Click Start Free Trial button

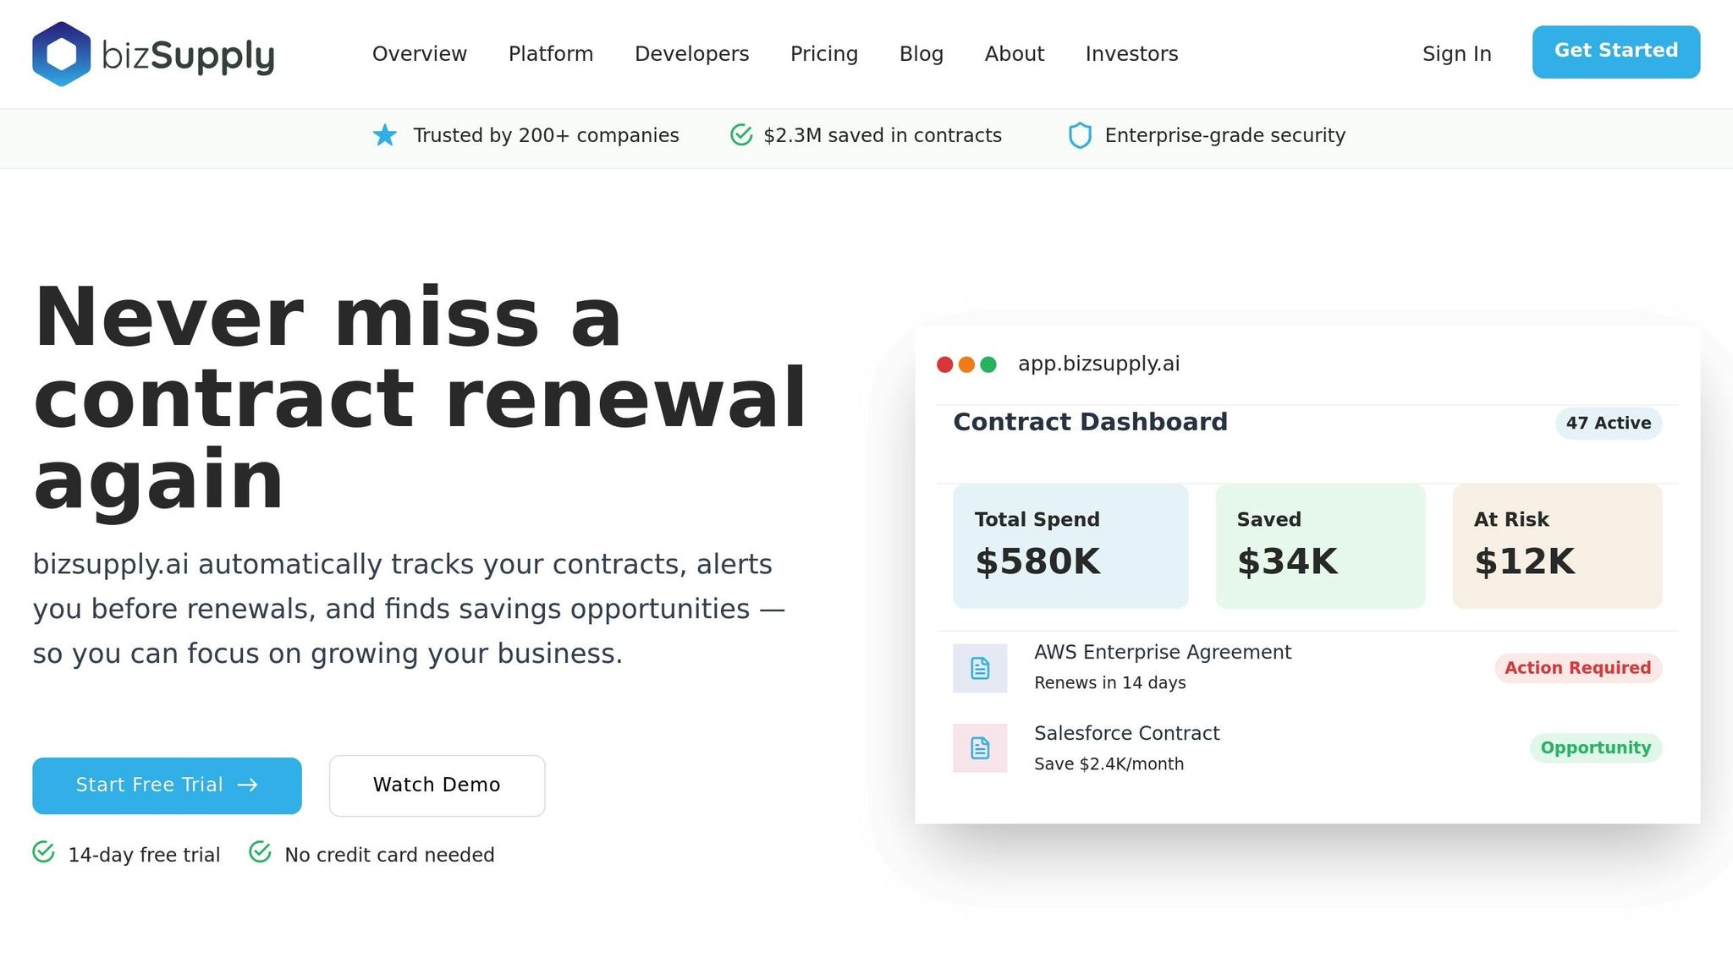[167, 785]
